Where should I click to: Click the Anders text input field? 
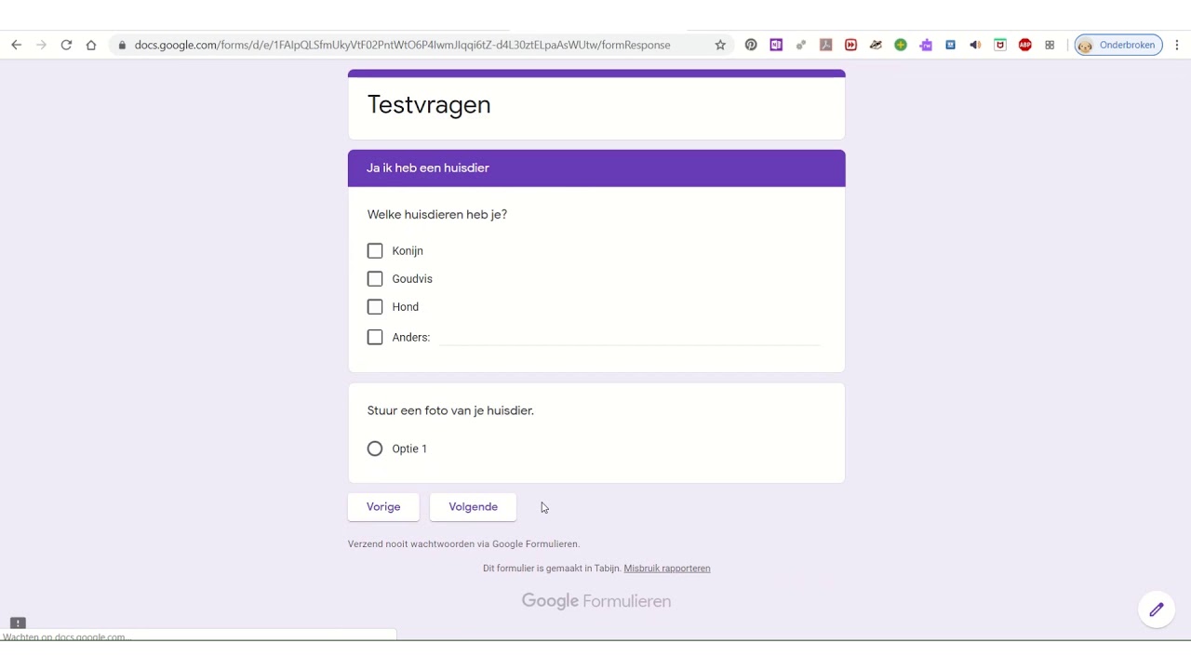tap(629, 336)
